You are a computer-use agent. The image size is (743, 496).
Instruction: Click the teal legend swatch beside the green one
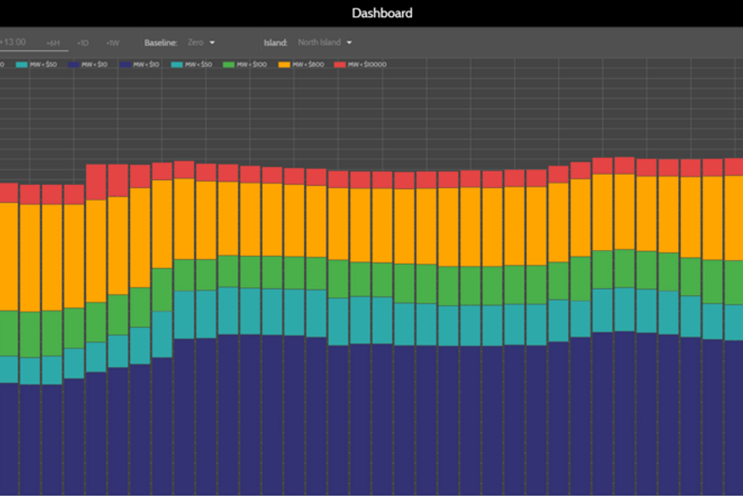[x=176, y=64]
